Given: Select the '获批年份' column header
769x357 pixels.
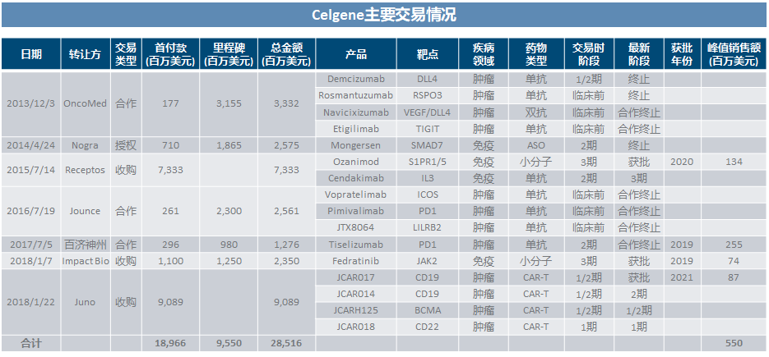Looking at the screenshot, I should (682, 54).
